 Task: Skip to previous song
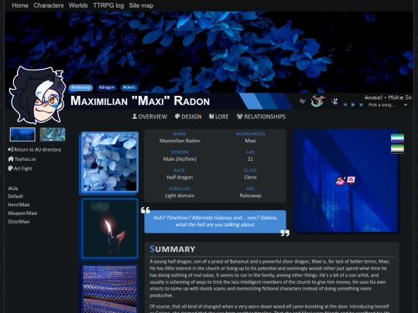(x=345, y=105)
